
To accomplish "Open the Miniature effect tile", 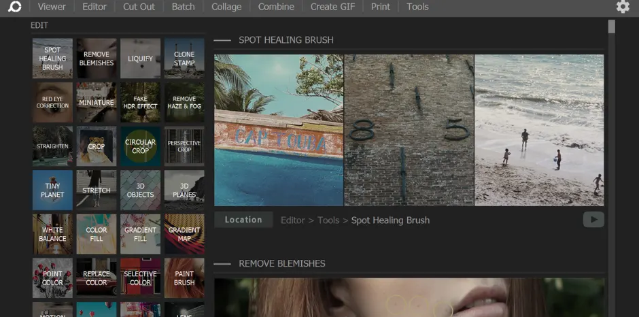I will (x=97, y=103).
